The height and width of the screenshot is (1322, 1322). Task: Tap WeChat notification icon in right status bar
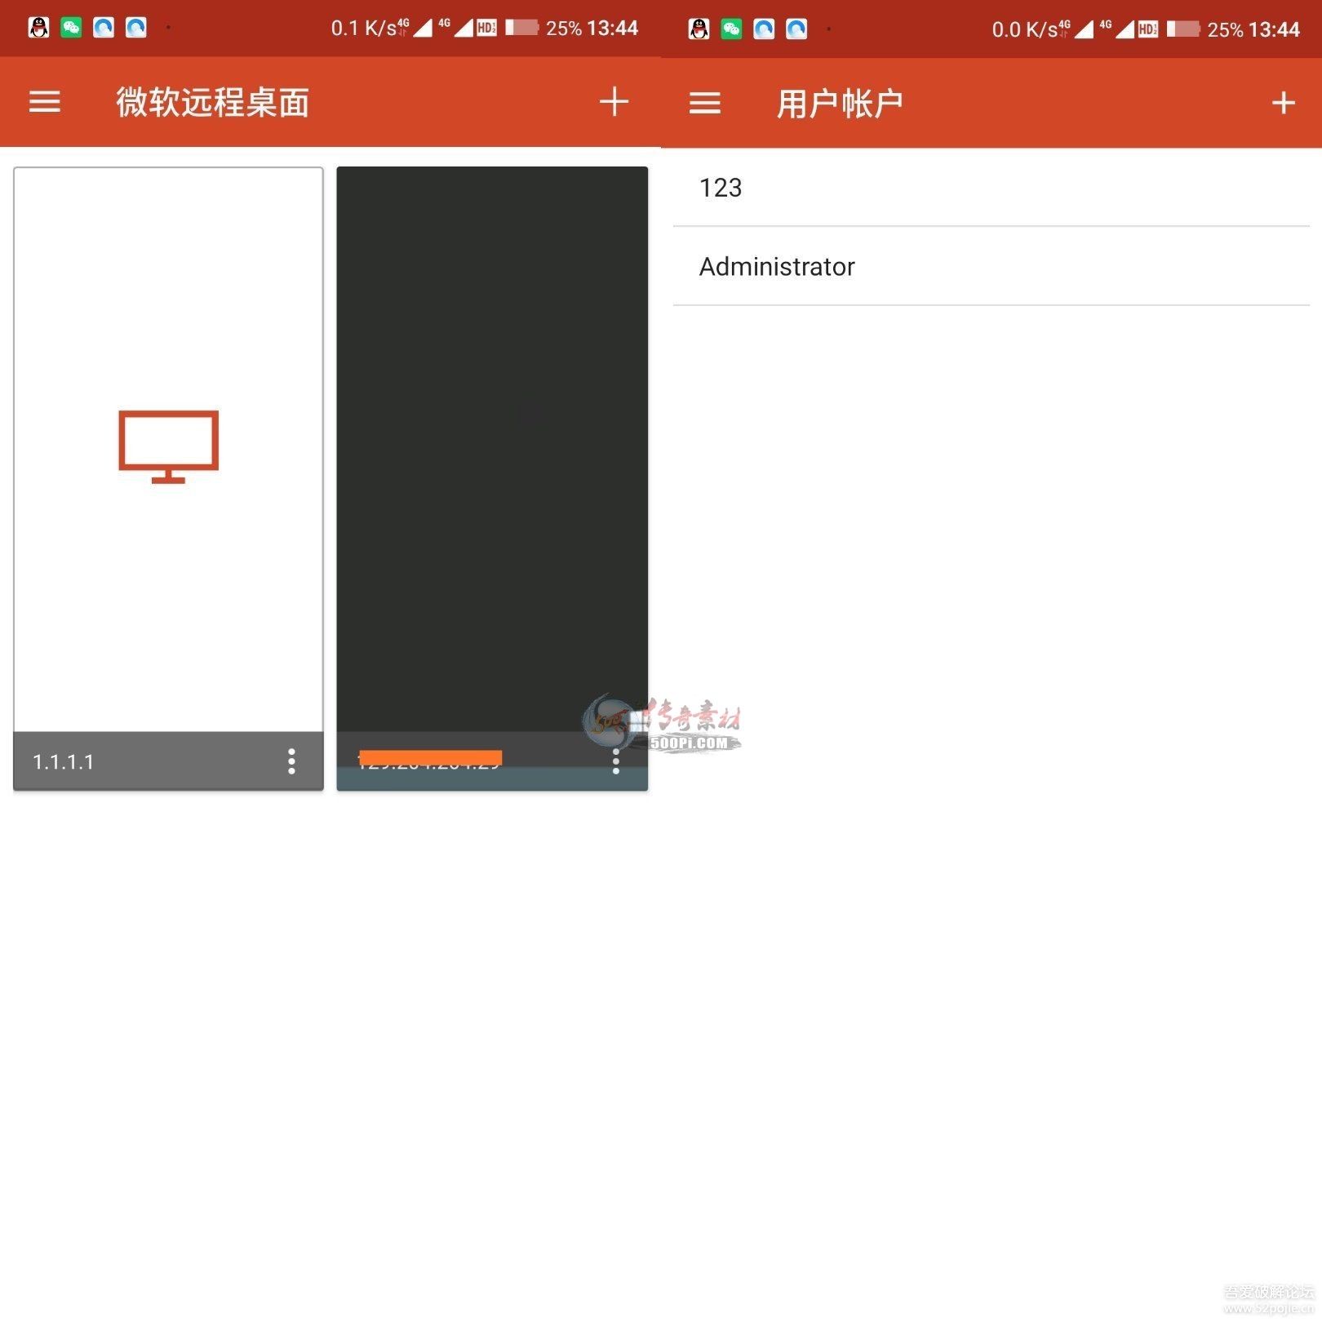click(732, 29)
